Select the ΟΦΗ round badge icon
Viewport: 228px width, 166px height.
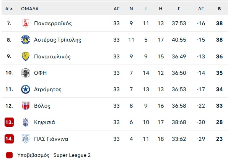click(x=26, y=73)
